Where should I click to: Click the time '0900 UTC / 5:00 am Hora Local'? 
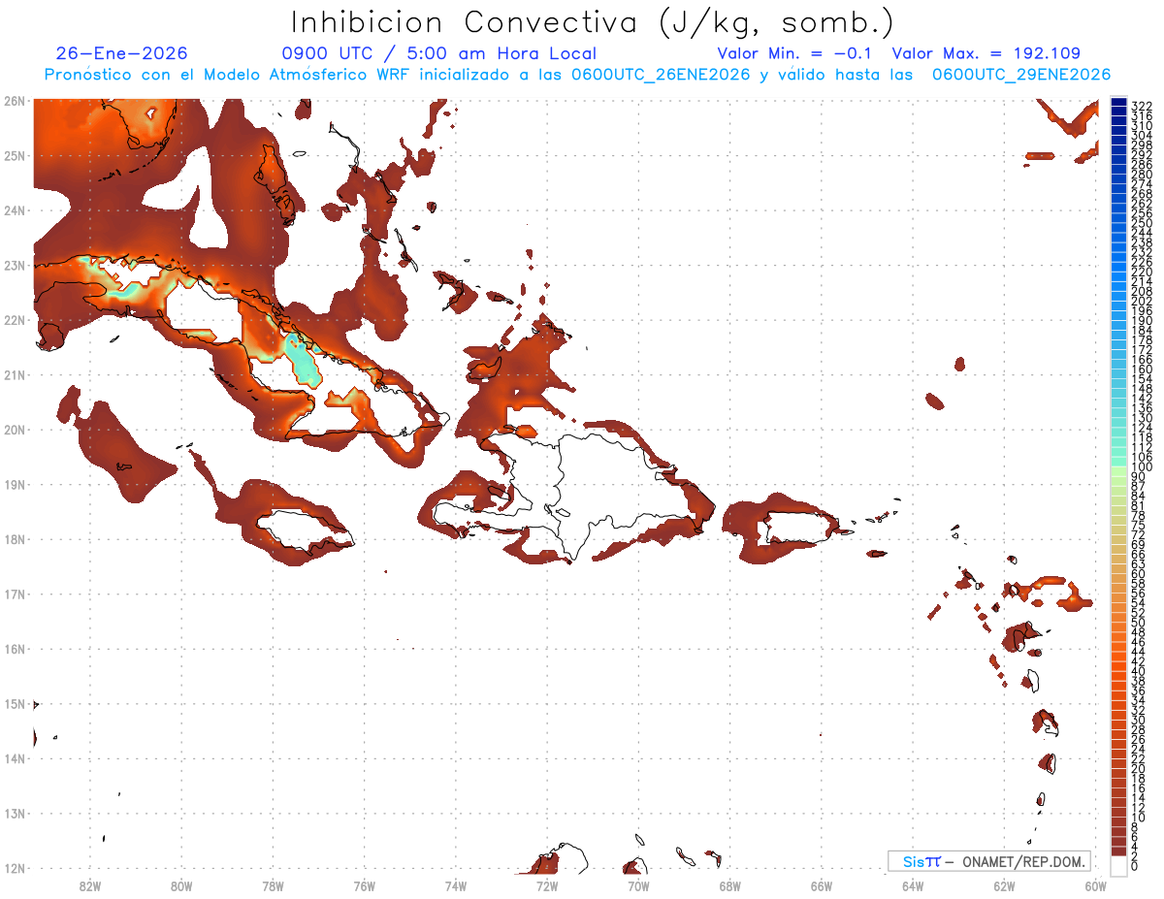pyautogui.click(x=439, y=53)
